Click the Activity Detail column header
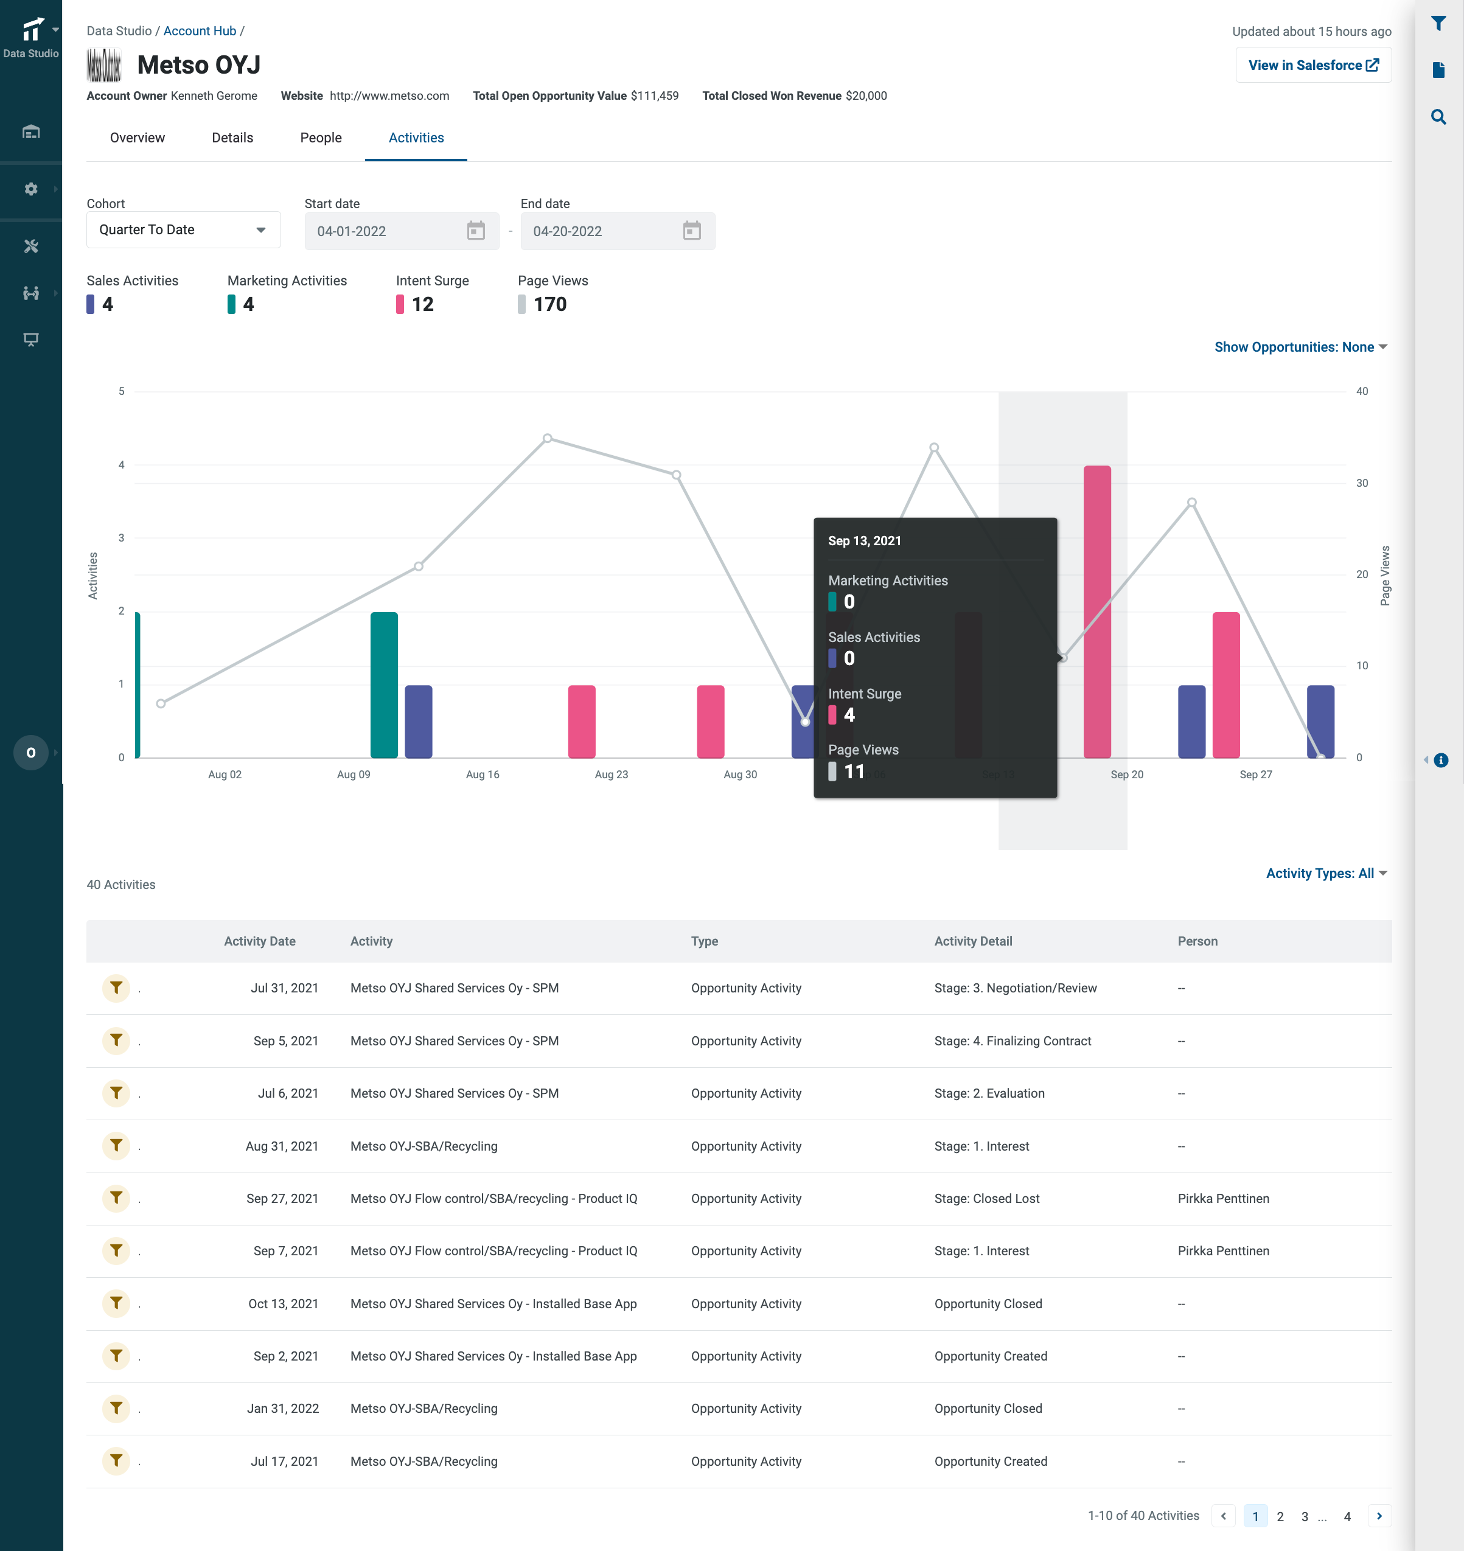Screen dimensions: 1464x1551 [x=973, y=941]
